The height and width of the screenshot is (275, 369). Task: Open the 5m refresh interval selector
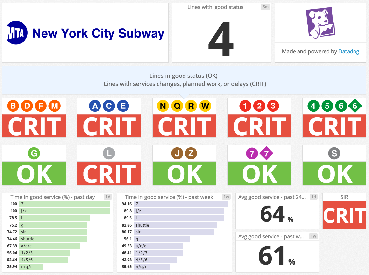click(x=266, y=7)
